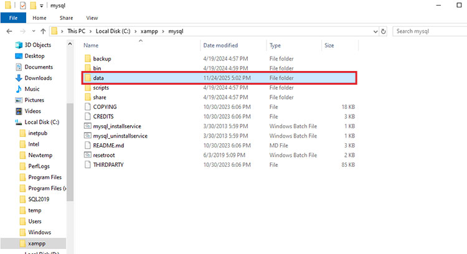Select the CREDITS file icon

[x=88, y=116]
